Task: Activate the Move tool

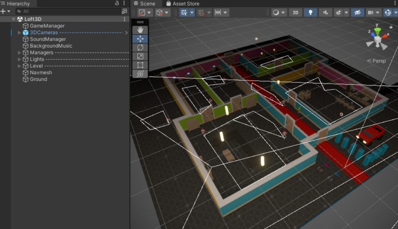Action: coord(140,39)
